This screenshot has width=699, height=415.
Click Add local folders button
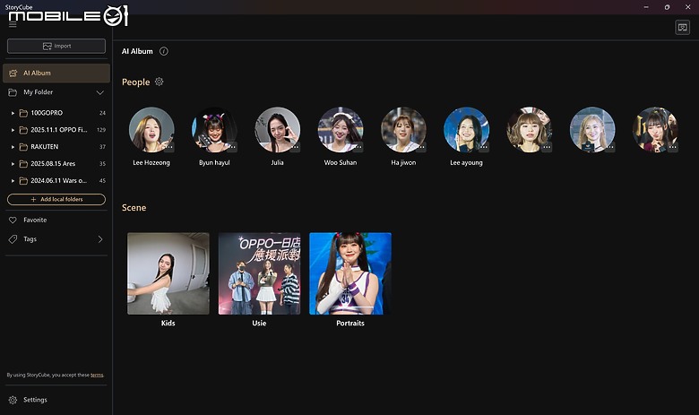pyautogui.click(x=56, y=199)
